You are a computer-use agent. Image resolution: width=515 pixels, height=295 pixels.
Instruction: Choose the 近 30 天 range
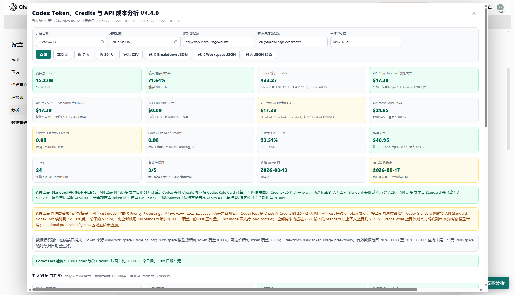106,54
